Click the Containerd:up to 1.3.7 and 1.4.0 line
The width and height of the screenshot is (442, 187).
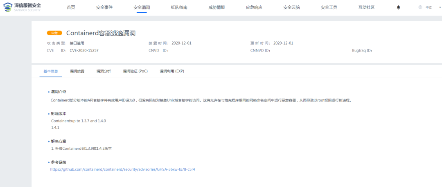(x=78, y=121)
